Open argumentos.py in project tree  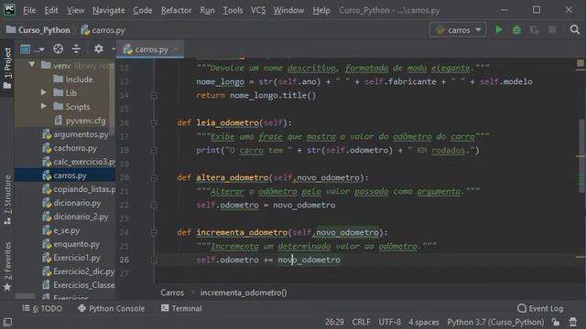click(75, 134)
